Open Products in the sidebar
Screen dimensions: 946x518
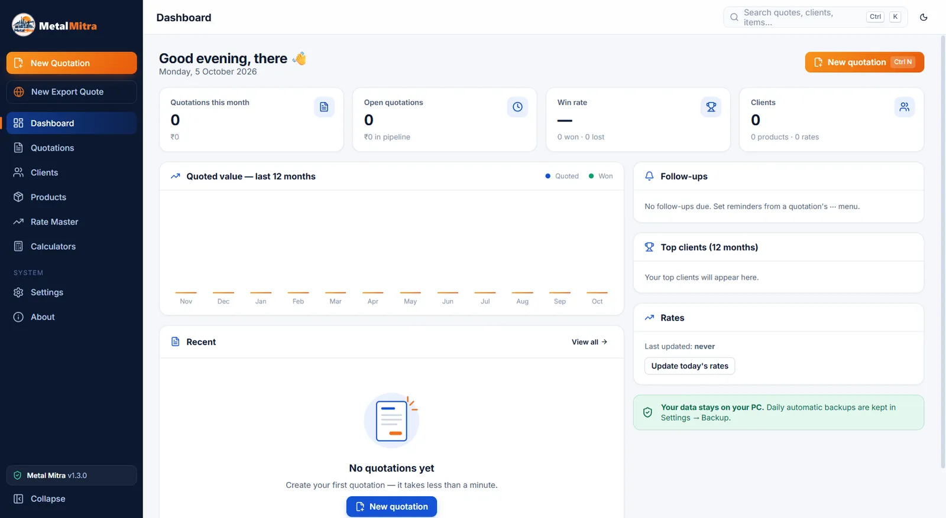[x=72, y=197]
